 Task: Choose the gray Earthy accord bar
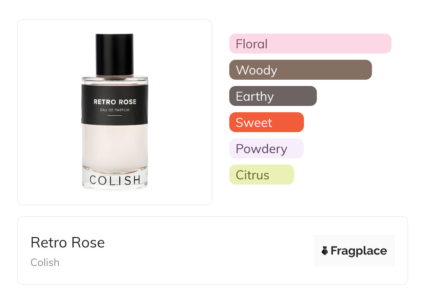273,96
